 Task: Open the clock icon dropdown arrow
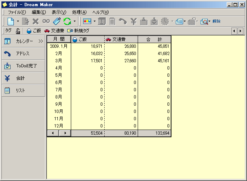click(x=172, y=21)
